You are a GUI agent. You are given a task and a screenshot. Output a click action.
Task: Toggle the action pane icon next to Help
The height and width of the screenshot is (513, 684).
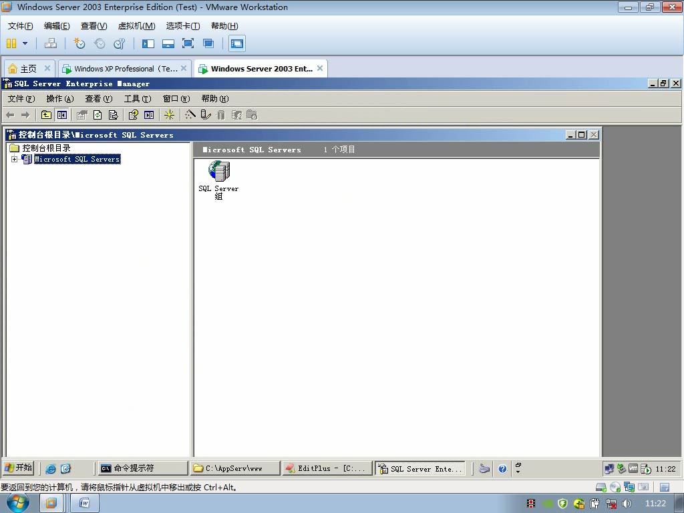coord(149,115)
